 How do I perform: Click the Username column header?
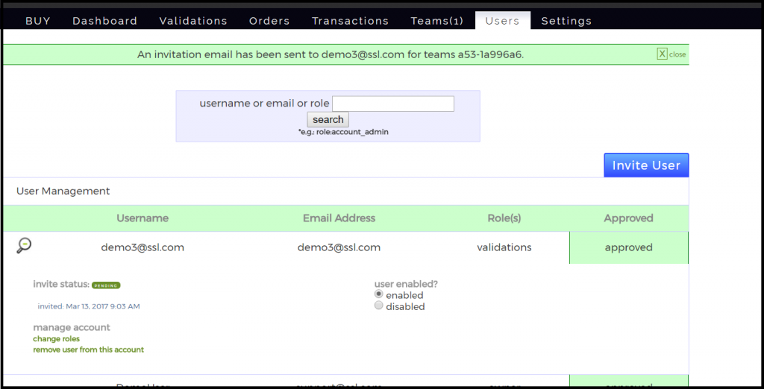(x=143, y=218)
